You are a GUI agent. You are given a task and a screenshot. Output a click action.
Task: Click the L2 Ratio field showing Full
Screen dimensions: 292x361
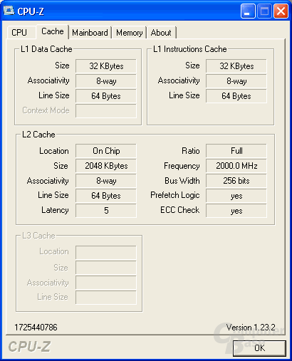click(x=236, y=151)
